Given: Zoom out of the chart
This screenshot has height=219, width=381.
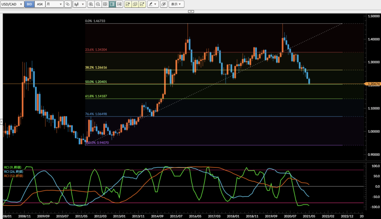Looking at the screenshot, I should point(98,4).
